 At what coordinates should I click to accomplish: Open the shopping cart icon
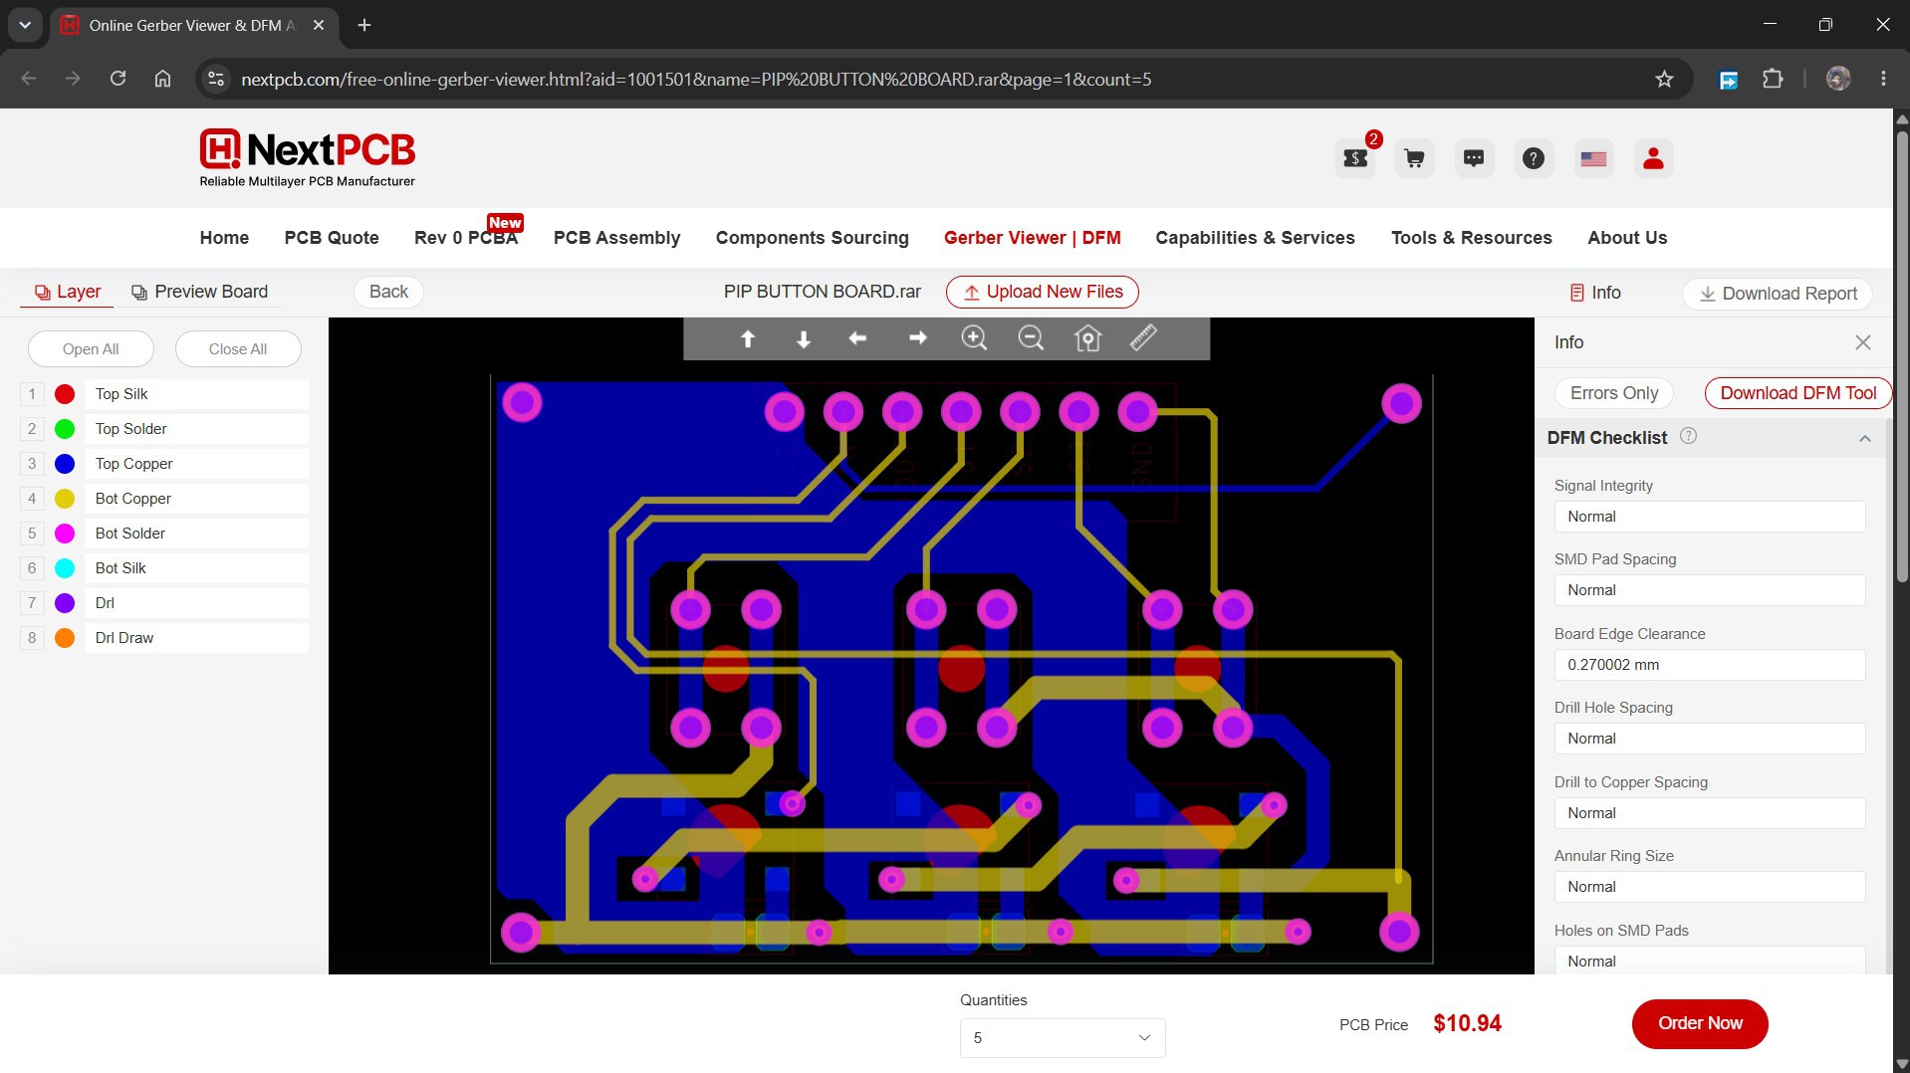pyautogui.click(x=1414, y=158)
